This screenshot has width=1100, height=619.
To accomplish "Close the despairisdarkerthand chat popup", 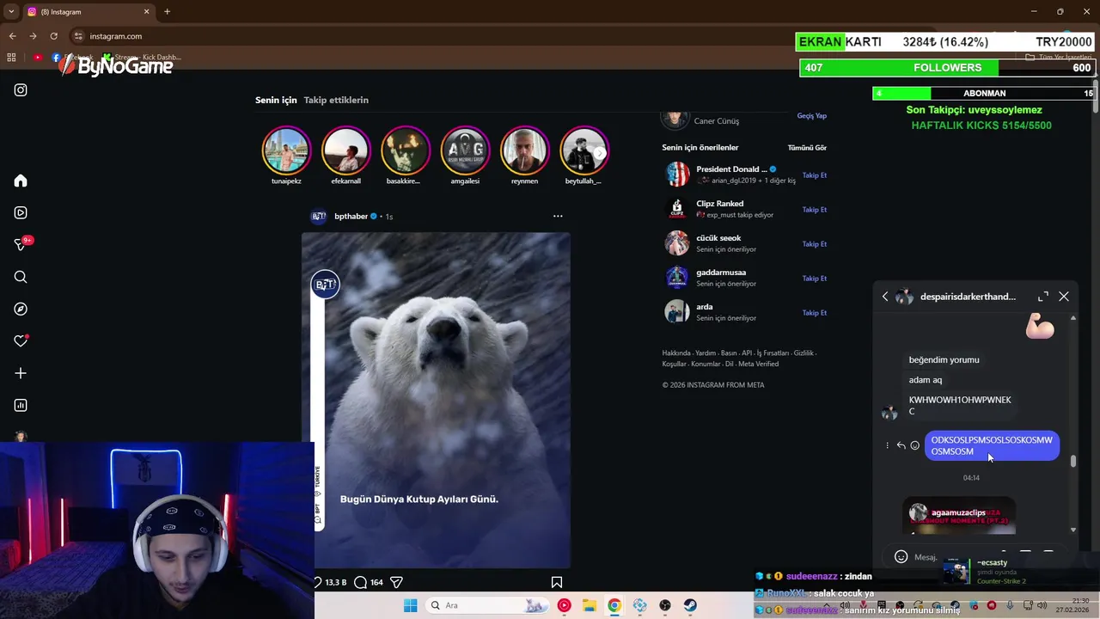I will coord(1064,296).
